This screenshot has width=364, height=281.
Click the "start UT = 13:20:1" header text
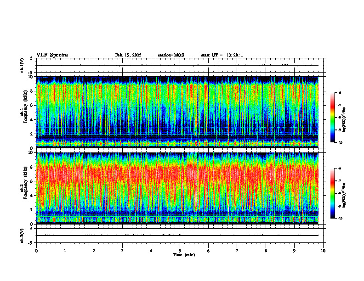point(222,55)
